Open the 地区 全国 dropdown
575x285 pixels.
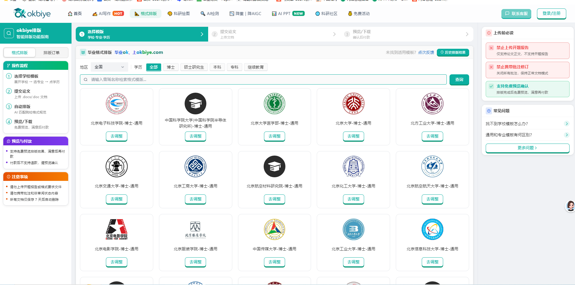tap(109, 67)
